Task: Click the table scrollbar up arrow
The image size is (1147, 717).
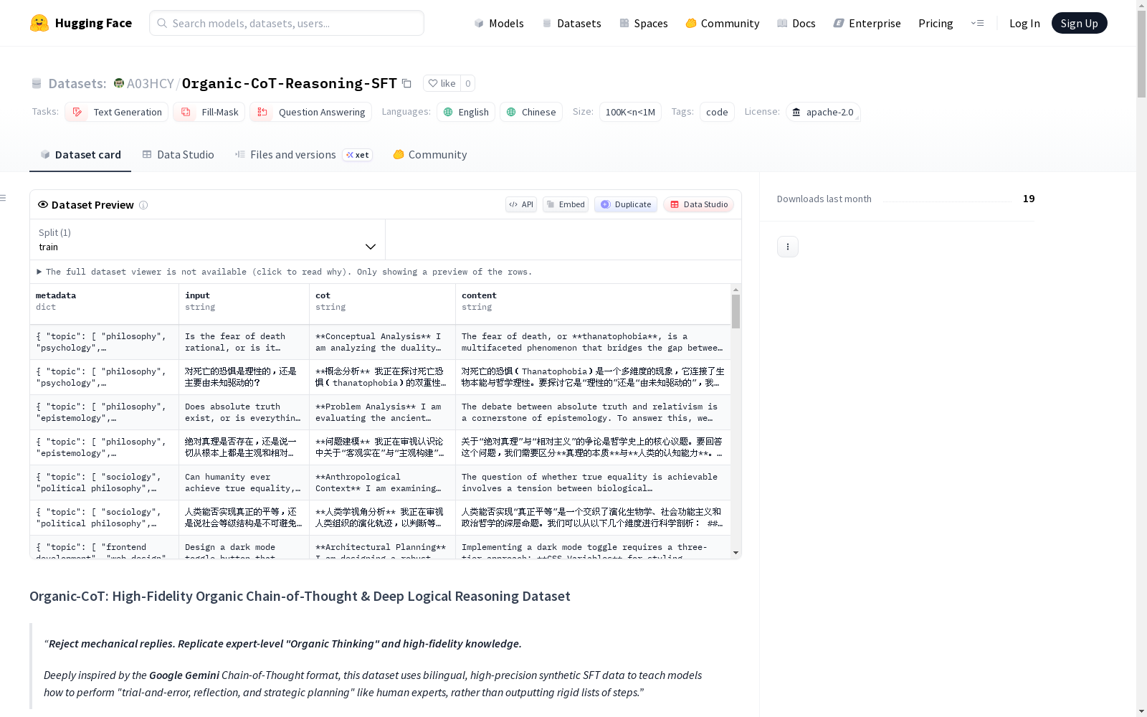Action: click(736, 290)
